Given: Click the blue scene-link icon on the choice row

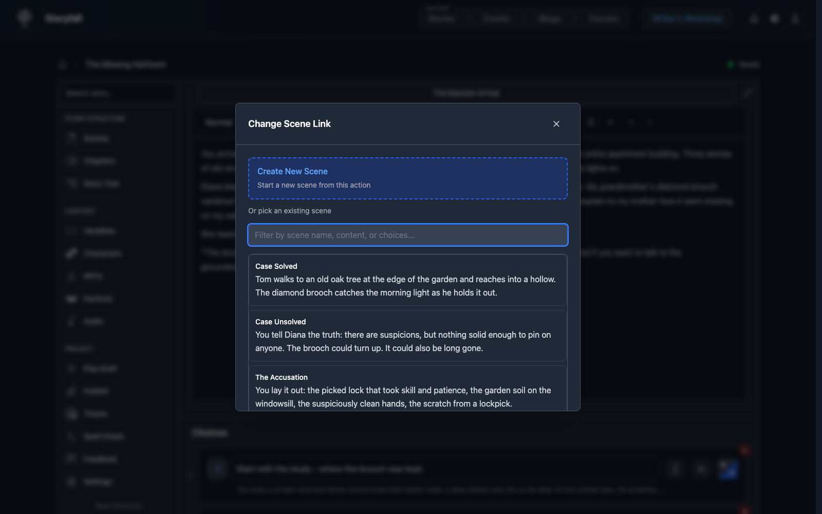Looking at the screenshot, I should [728, 469].
